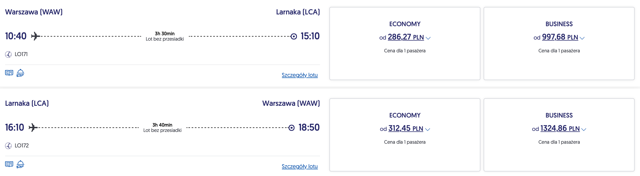
Task: Click the airplane departure icon for the 16:10 flight
Action: point(33,127)
